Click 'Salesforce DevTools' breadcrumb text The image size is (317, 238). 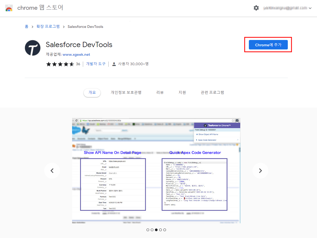[x=85, y=27]
